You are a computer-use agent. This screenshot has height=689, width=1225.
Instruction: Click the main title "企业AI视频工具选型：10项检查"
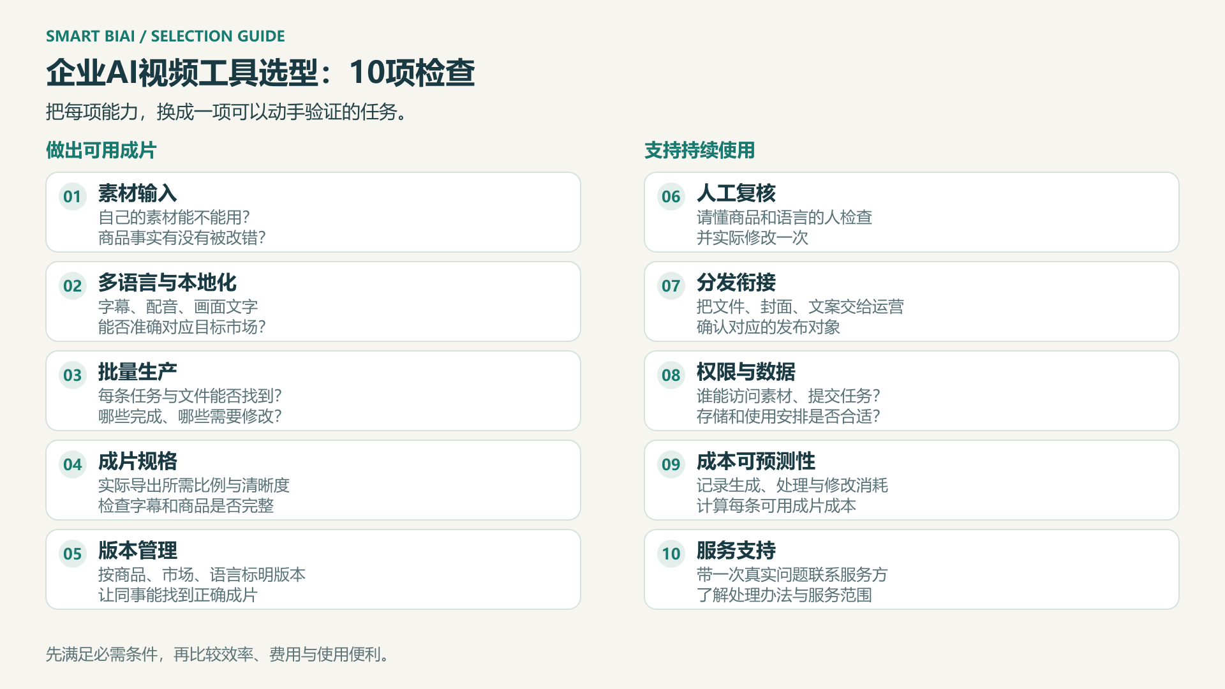(x=260, y=73)
